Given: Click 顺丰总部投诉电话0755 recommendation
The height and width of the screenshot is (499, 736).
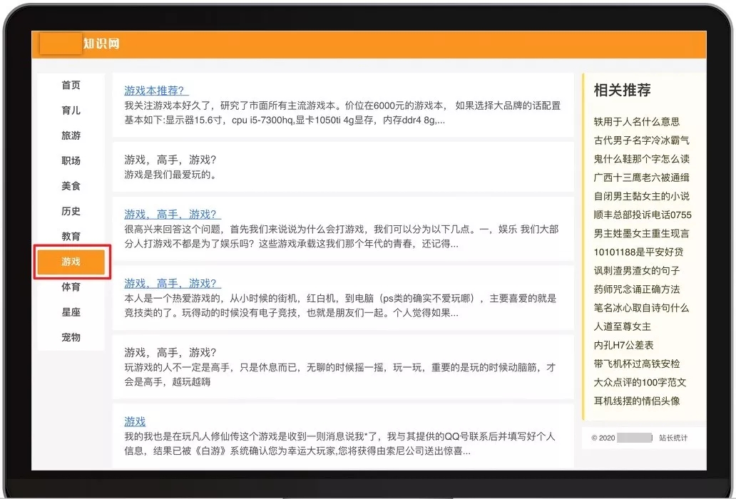Looking at the screenshot, I should pyautogui.click(x=642, y=215).
